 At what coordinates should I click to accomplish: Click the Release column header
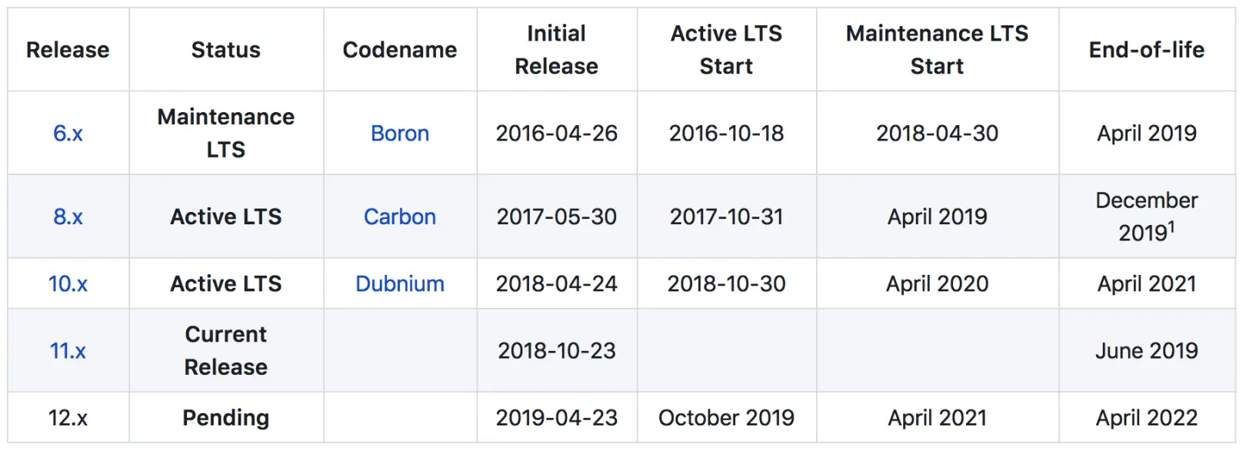[x=68, y=50]
